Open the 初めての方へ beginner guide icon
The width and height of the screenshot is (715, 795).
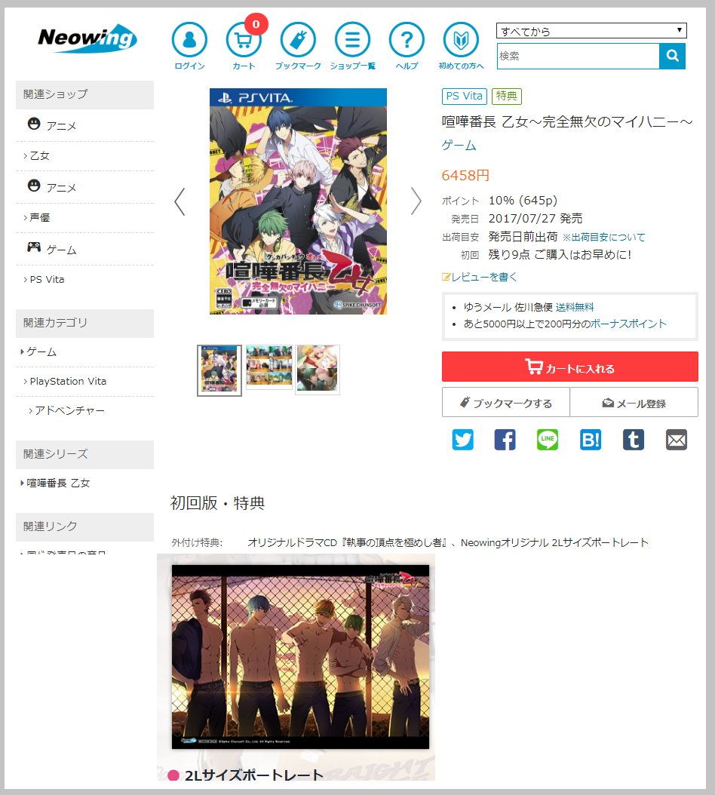[x=461, y=46]
